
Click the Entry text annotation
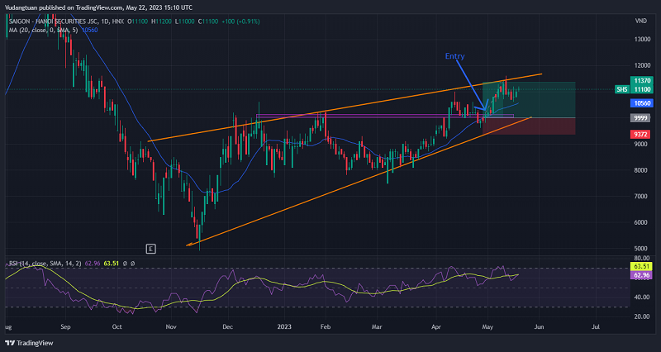(455, 56)
